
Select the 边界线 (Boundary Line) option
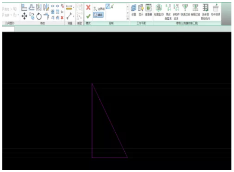(x=99, y=9)
